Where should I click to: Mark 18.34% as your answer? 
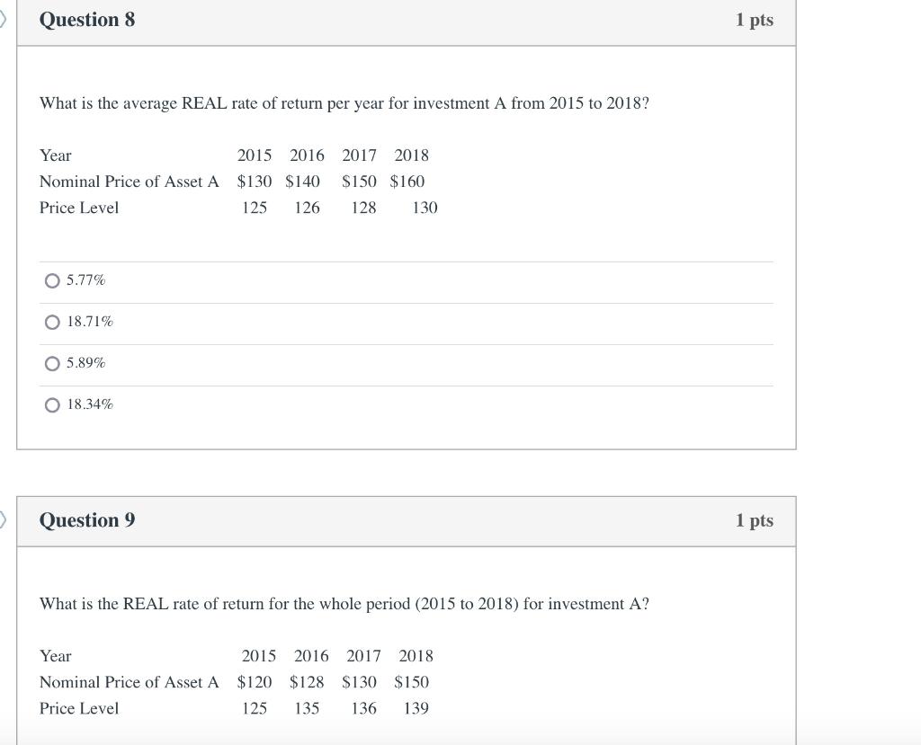(x=53, y=404)
